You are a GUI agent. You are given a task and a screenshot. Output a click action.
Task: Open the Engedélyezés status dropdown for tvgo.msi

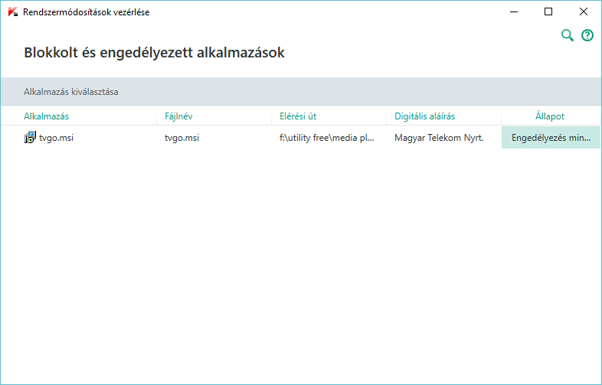[x=551, y=138]
